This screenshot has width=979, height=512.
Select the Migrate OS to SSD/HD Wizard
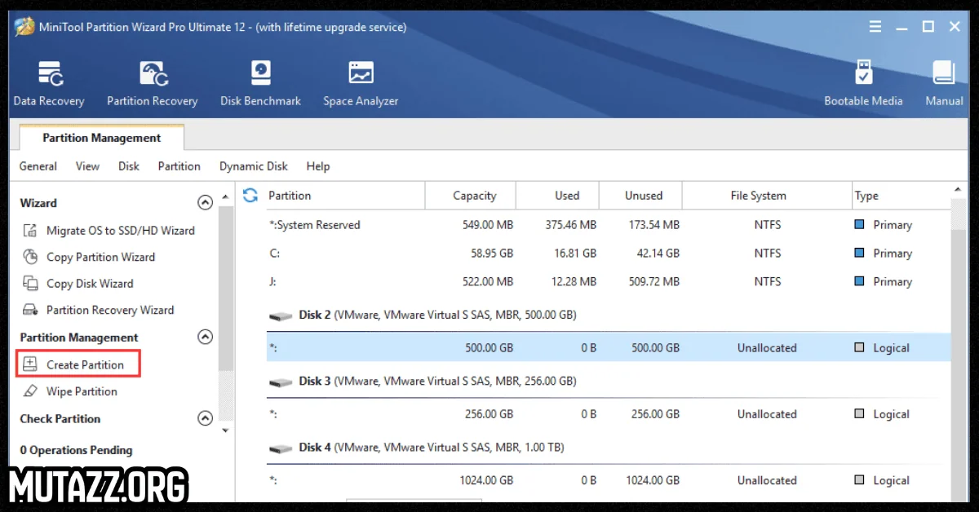[x=118, y=230]
